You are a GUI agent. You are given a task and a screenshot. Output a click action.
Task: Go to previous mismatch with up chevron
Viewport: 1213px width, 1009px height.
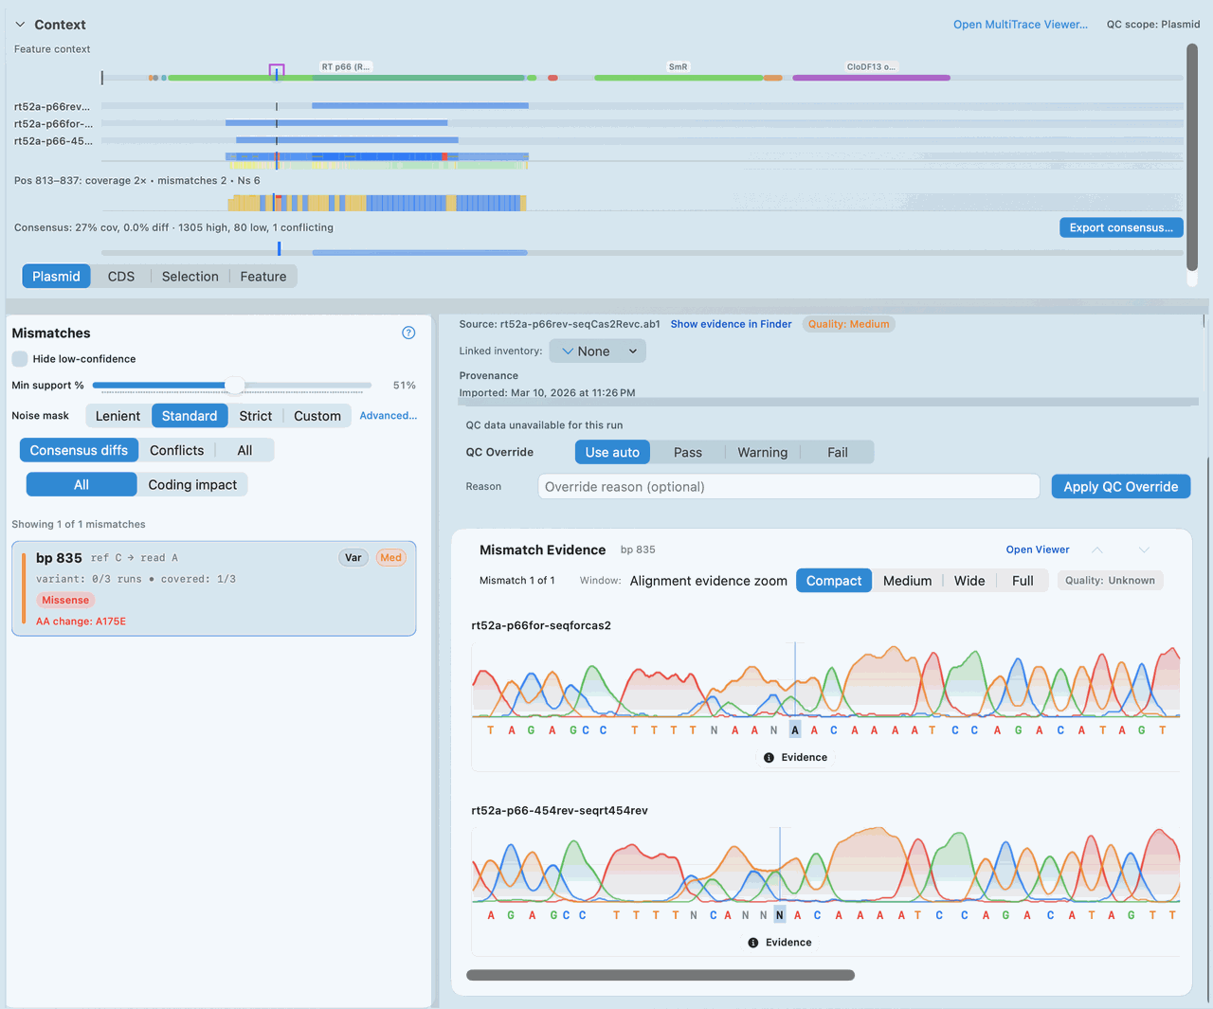(x=1097, y=550)
